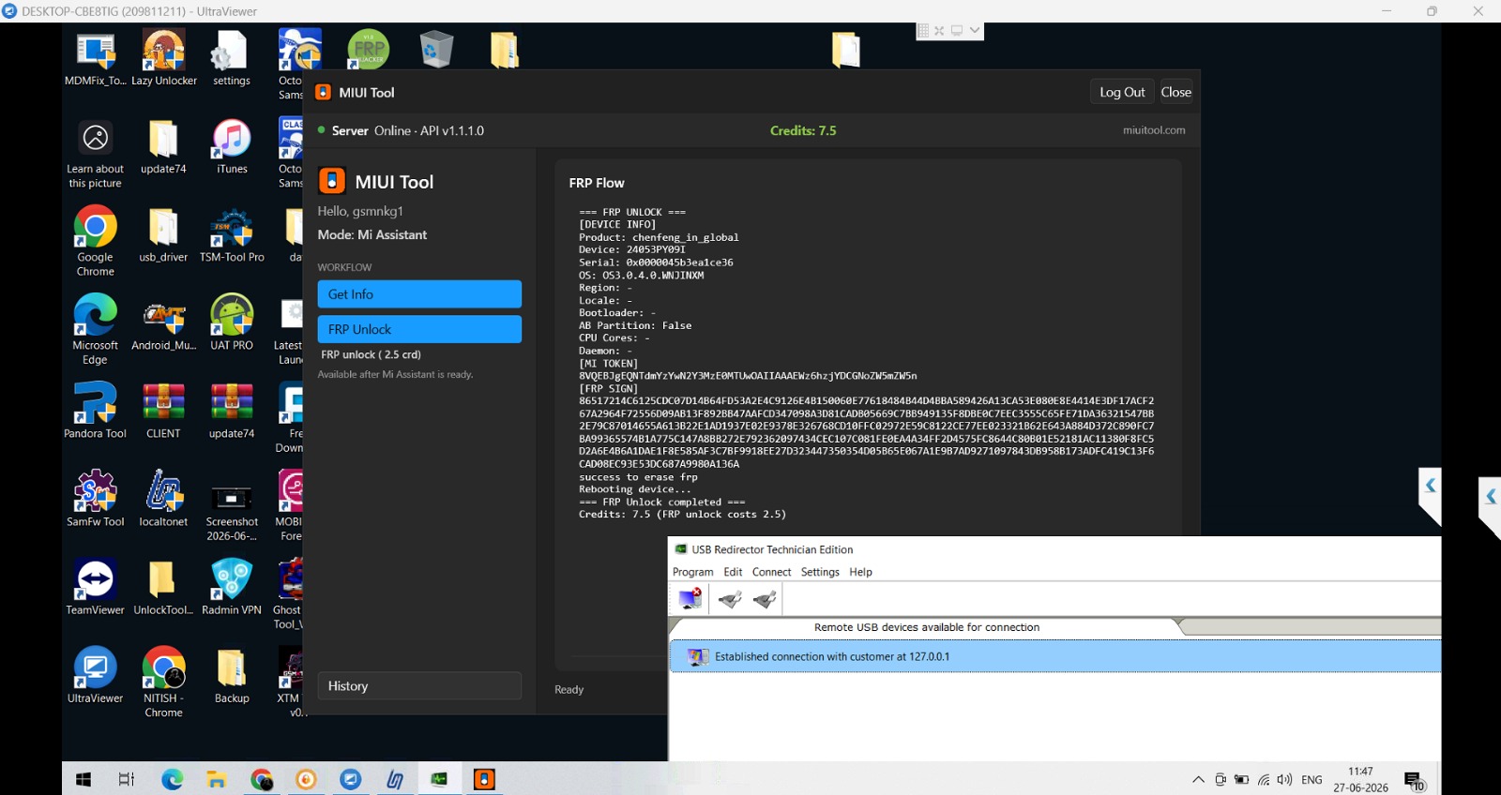Select the Recycle Bin desktop icon
Screen dimensions: 1501x795
coord(436,49)
